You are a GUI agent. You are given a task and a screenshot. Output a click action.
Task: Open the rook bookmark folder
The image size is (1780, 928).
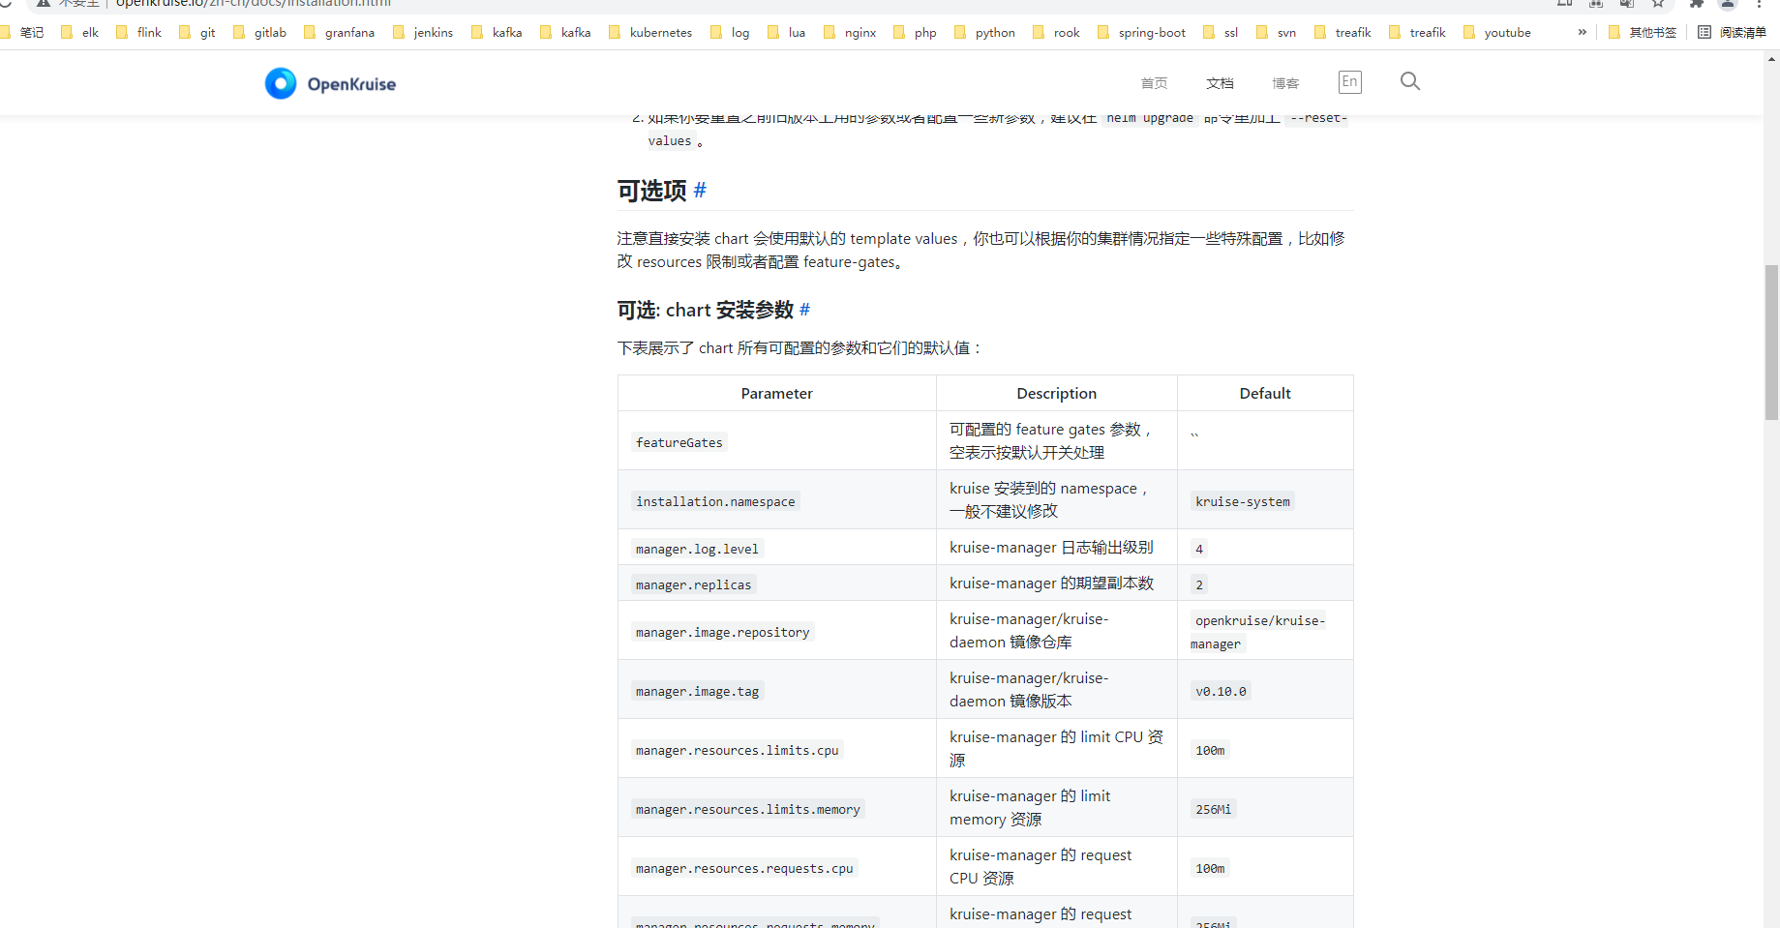[x=1057, y=32]
